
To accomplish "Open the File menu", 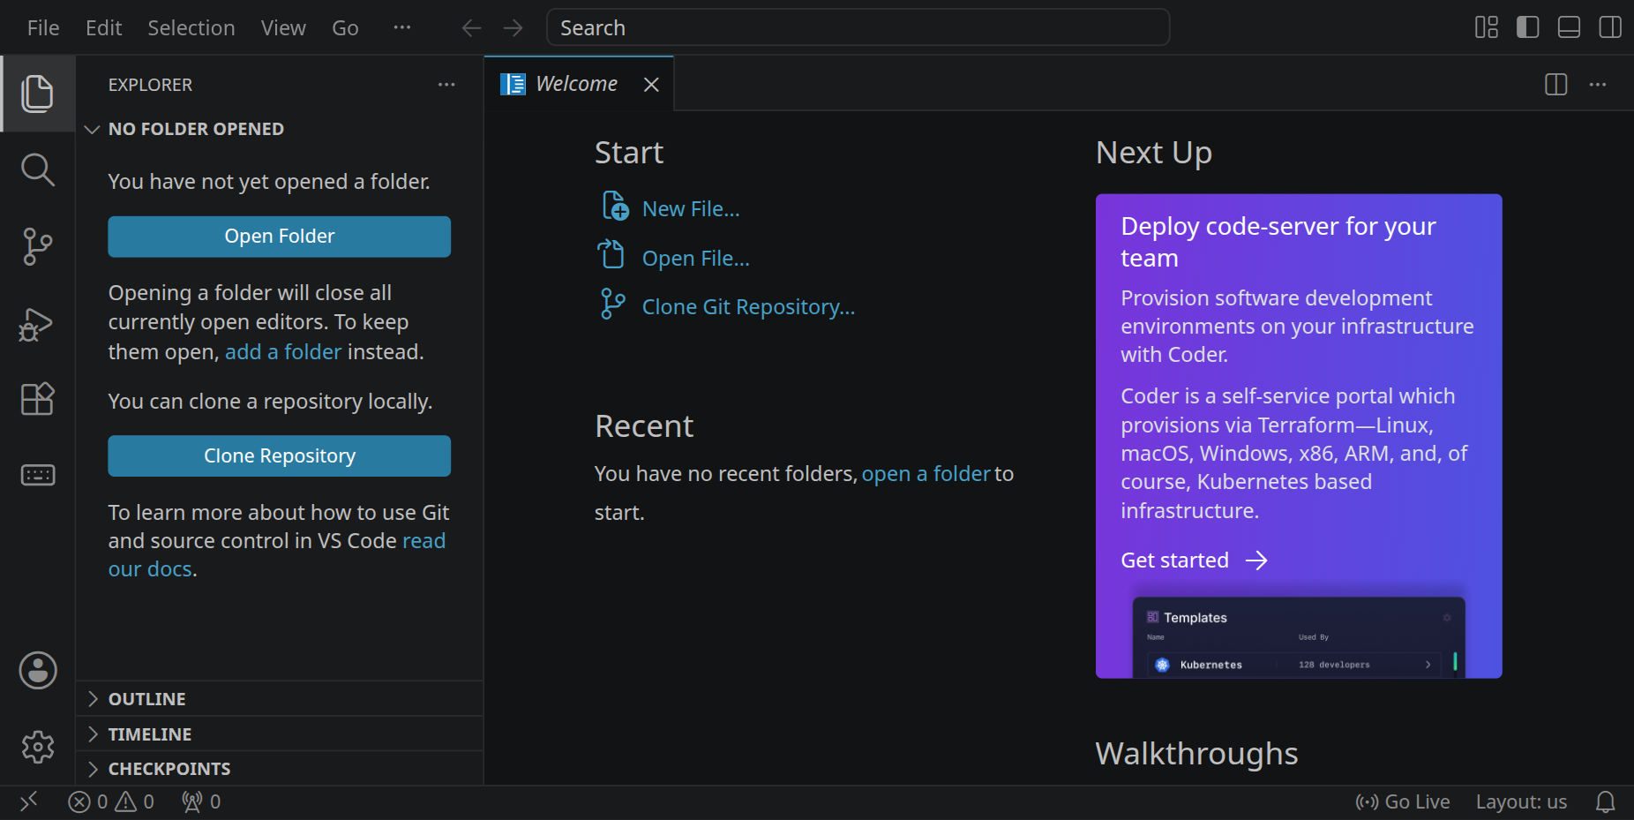I will (43, 28).
